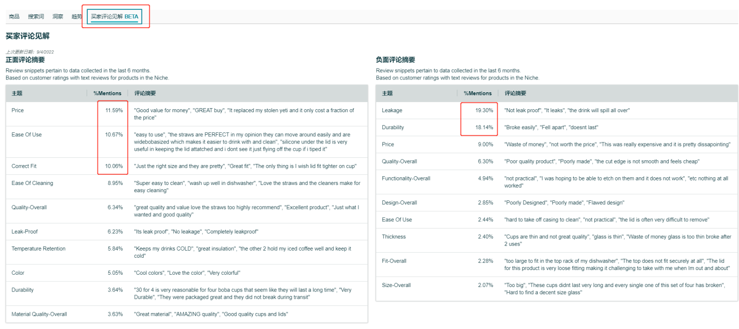Click the 评论摘要 header in positive table
The width and height of the screenshot is (739, 329).
pyautogui.click(x=146, y=93)
